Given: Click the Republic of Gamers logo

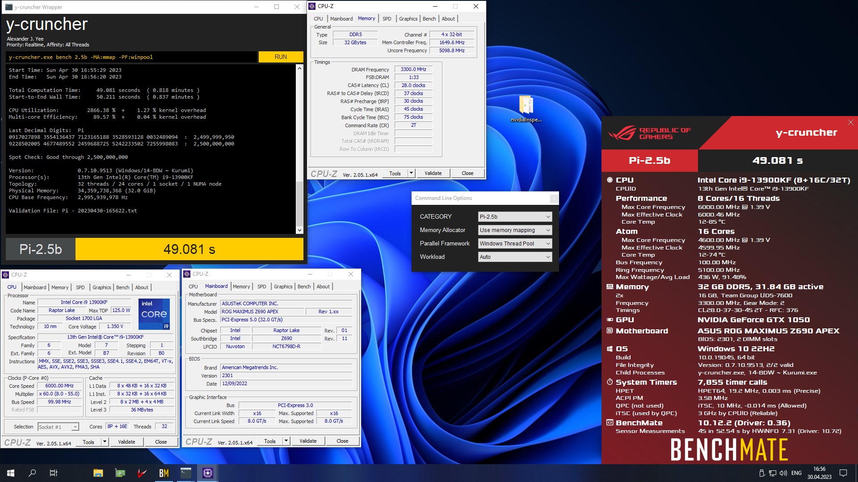Looking at the screenshot, I should pyautogui.click(x=650, y=133).
